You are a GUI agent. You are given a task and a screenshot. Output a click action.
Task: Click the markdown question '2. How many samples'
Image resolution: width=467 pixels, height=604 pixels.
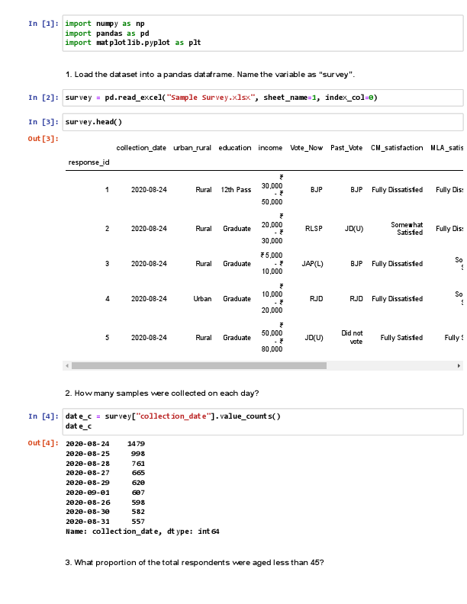(x=162, y=394)
